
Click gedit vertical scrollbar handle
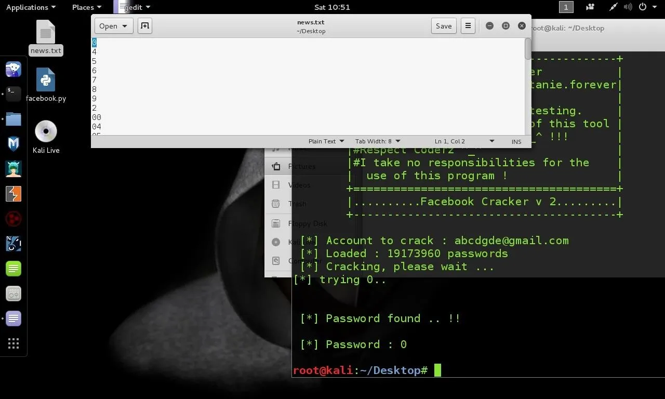[x=528, y=49]
